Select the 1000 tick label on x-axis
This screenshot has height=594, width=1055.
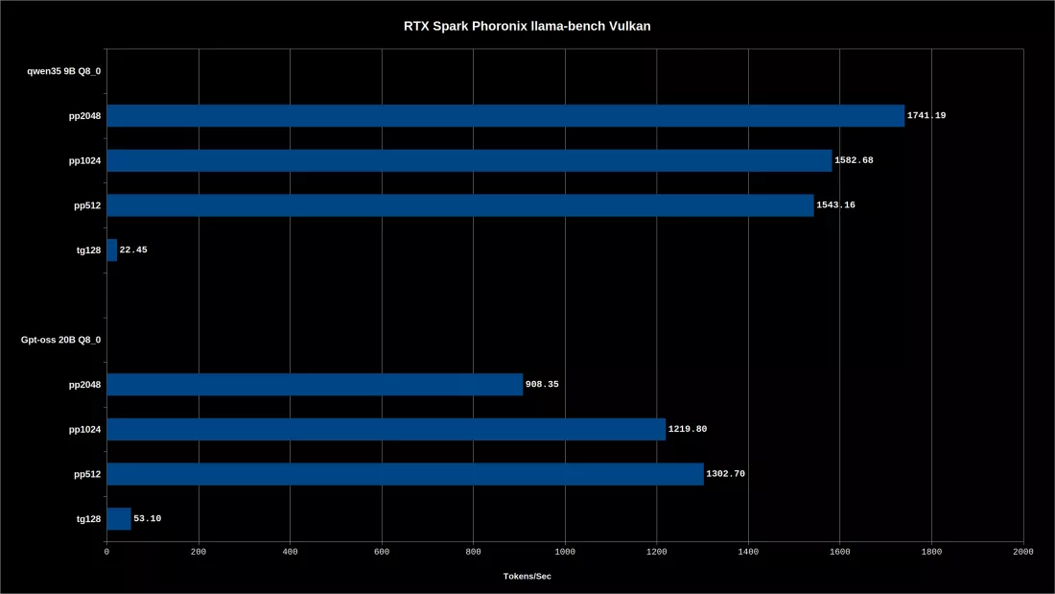pyautogui.click(x=565, y=552)
